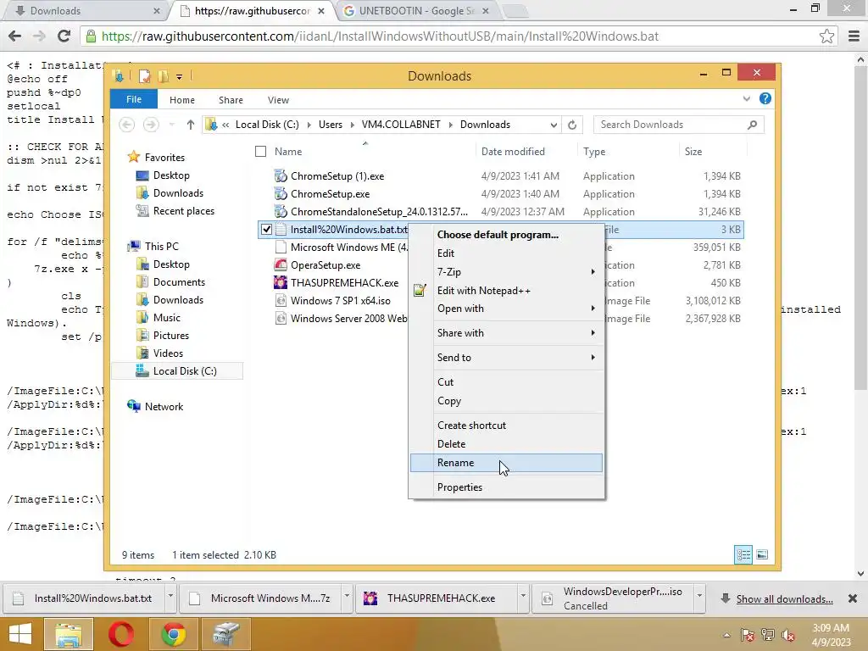Close the Chrome downloads bar
Image resolution: width=868 pixels, height=651 pixels.
pyautogui.click(x=853, y=598)
